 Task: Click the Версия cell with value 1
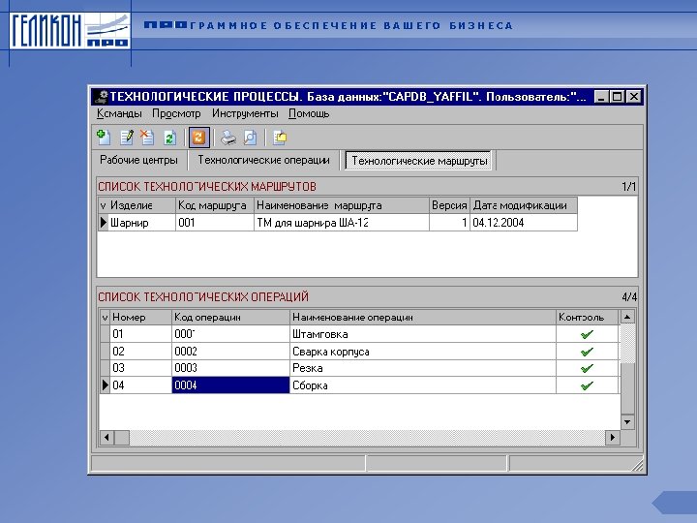coord(449,223)
